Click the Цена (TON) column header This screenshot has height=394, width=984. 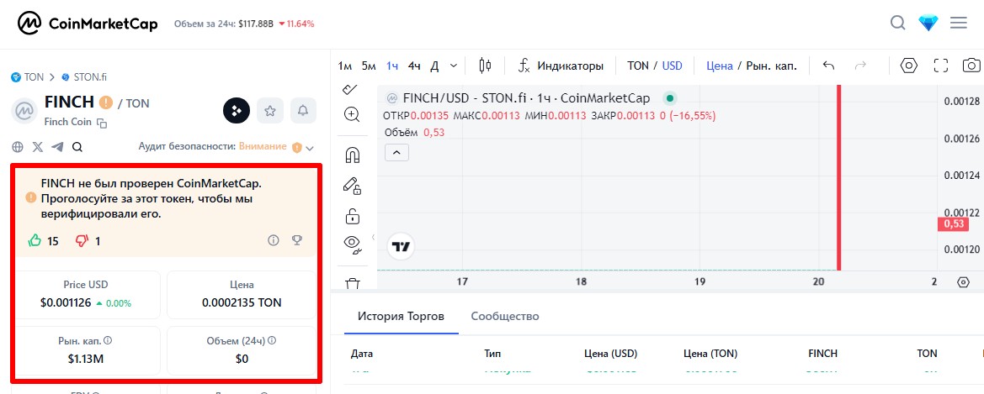point(710,354)
